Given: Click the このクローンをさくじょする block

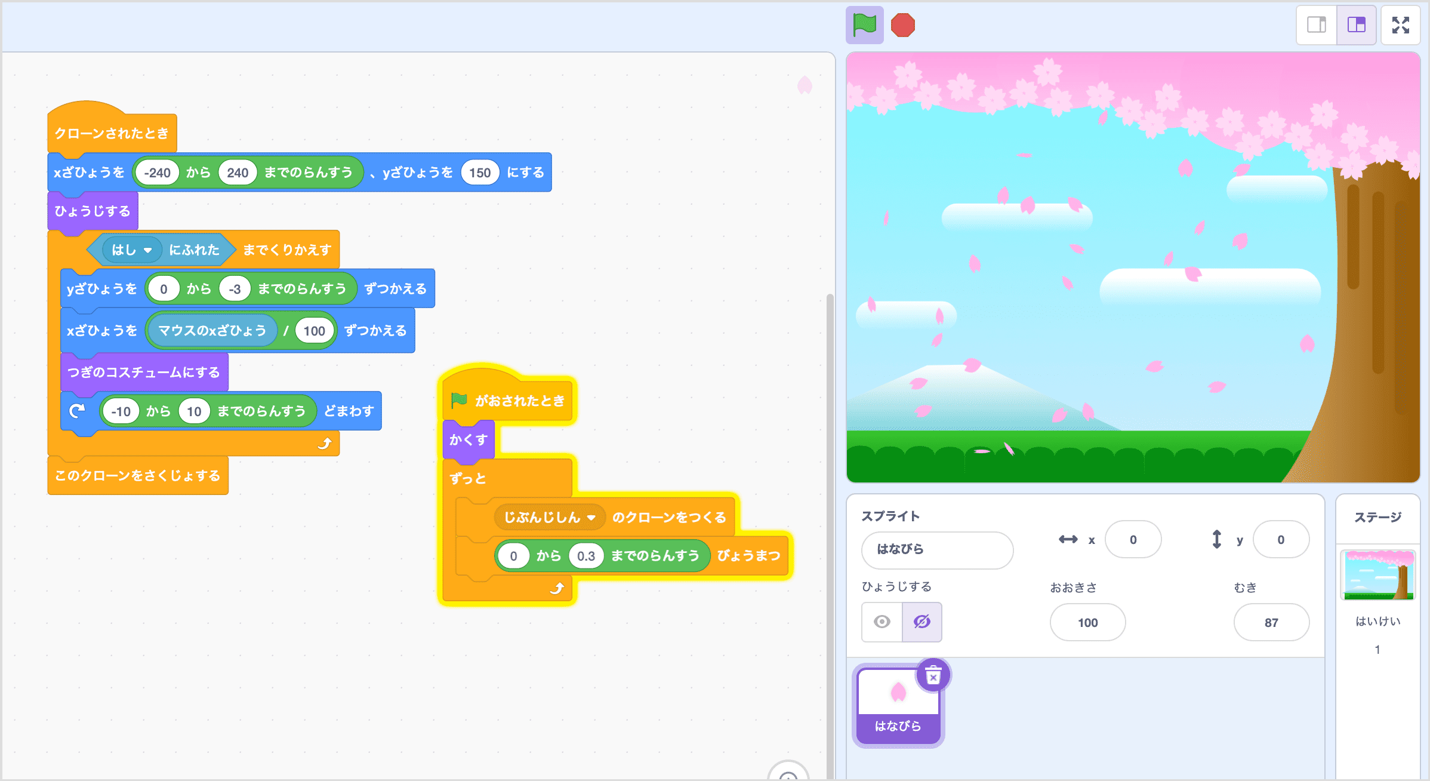Looking at the screenshot, I should pos(138,476).
